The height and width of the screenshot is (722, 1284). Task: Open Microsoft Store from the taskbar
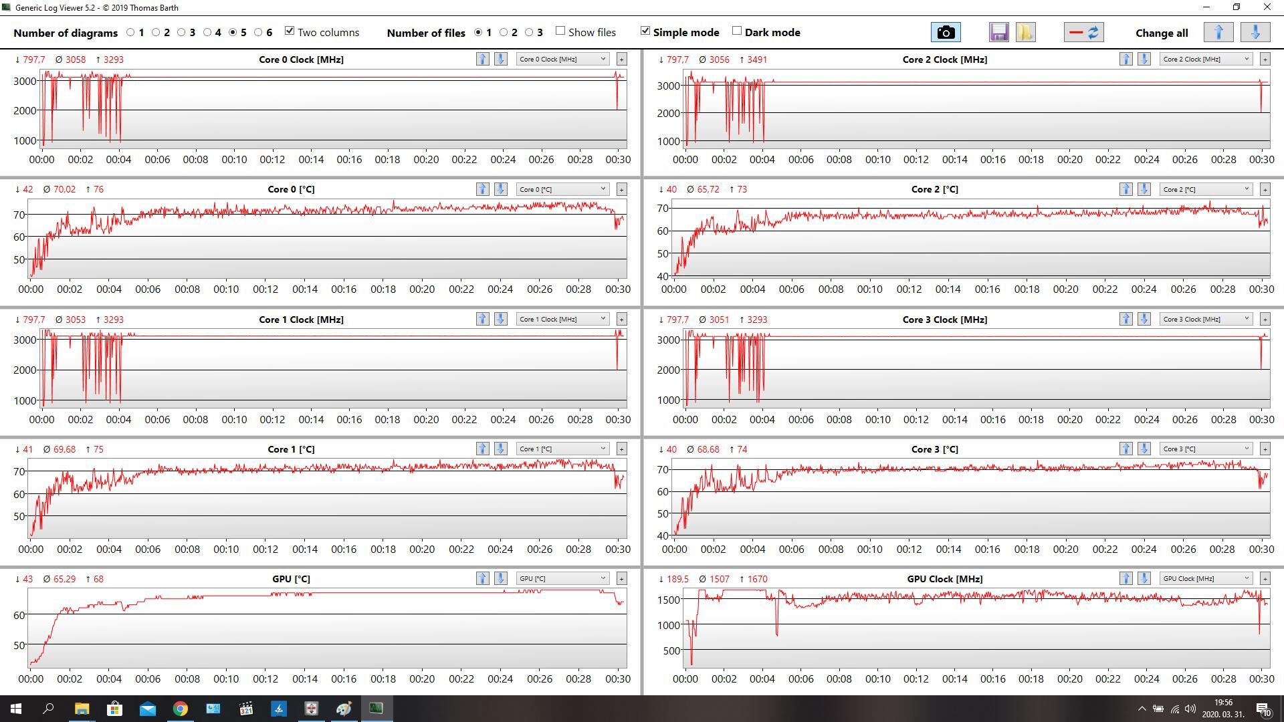click(114, 709)
